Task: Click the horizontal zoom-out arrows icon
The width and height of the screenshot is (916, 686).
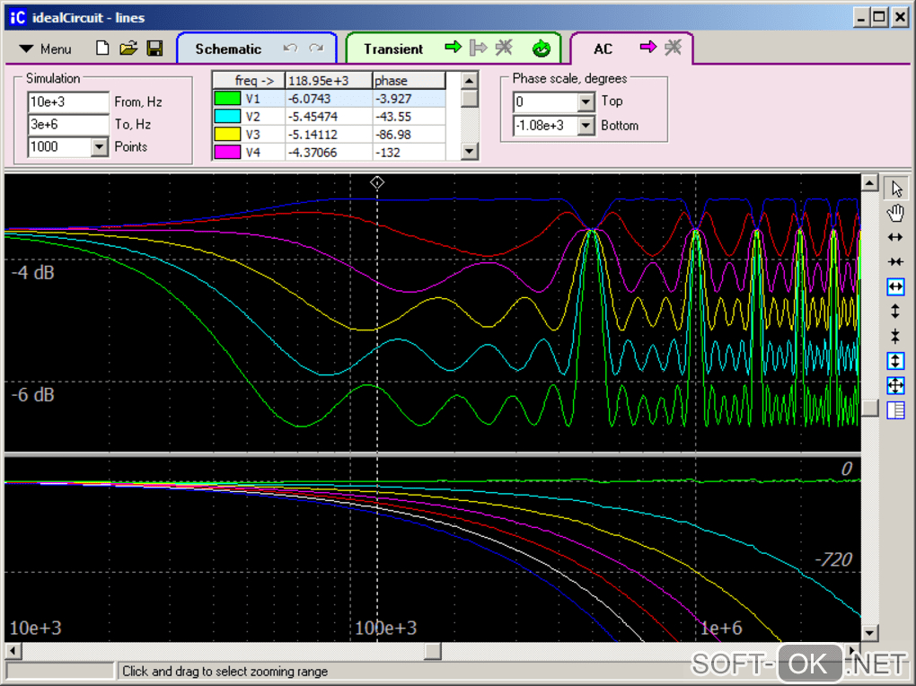Action: [895, 261]
